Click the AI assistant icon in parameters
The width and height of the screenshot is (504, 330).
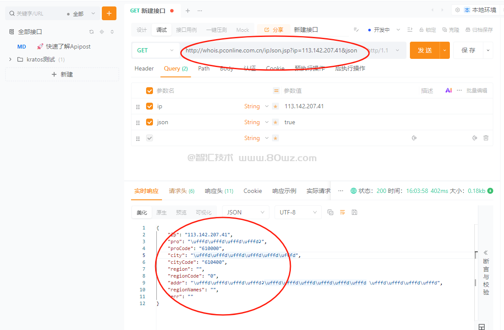tap(448, 91)
